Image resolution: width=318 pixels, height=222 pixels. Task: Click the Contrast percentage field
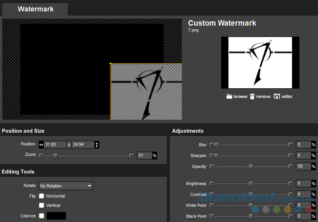(303, 195)
